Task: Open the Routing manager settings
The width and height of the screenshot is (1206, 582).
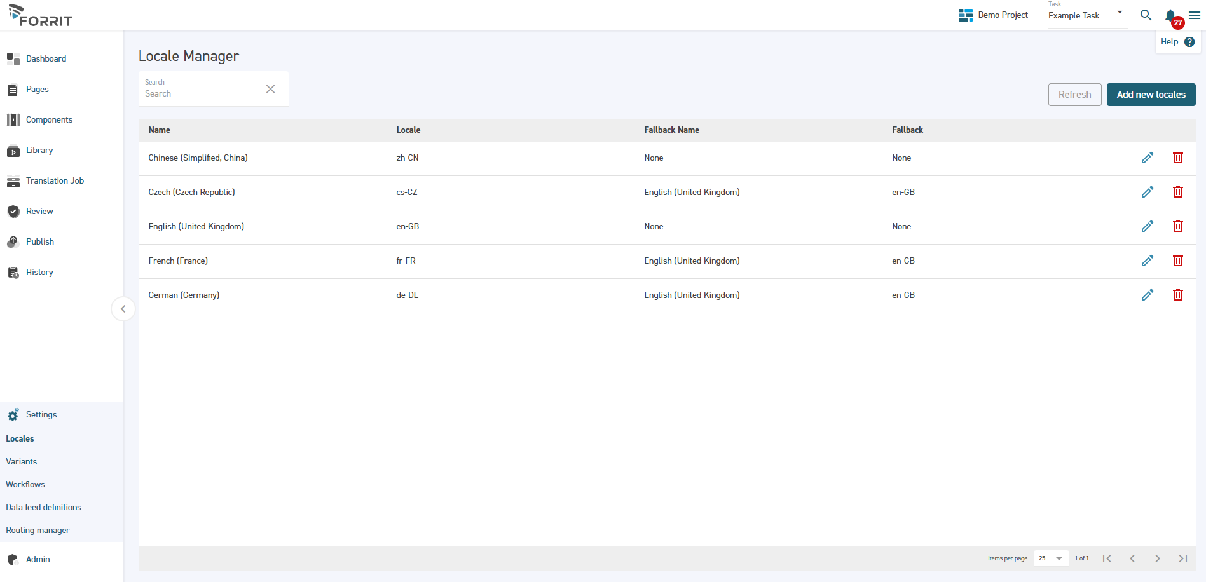Action: [x=38, y=531]
